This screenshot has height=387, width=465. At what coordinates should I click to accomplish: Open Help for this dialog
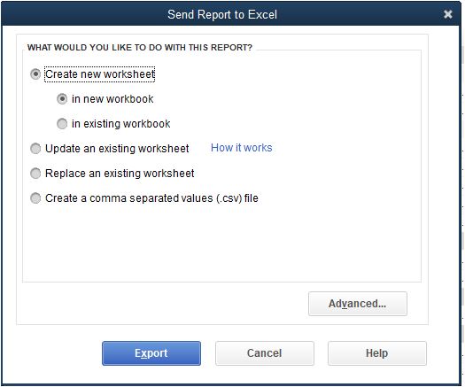[377, 353]
